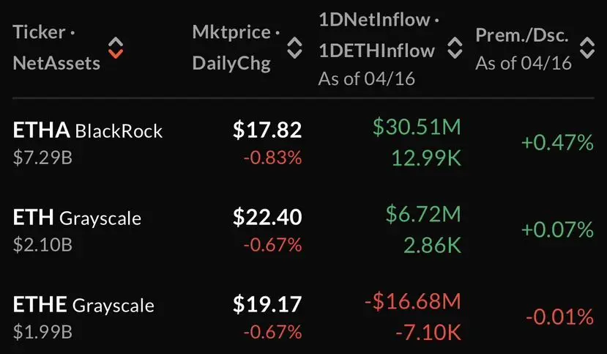Click sort arrows beside Mktprice DailyChg
This screenshot has width=607, height=354.
click(294, 48)
